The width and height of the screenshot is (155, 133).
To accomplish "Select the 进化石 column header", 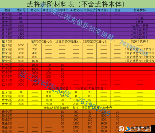I will pos(34,10).
